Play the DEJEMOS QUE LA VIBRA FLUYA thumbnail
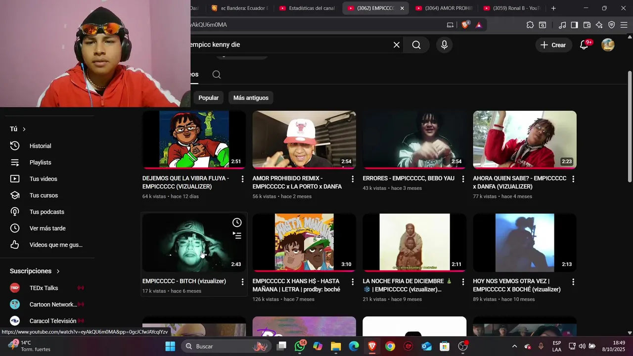 coord(194,140)
